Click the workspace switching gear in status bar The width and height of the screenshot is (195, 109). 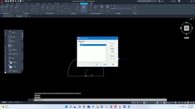175,103
